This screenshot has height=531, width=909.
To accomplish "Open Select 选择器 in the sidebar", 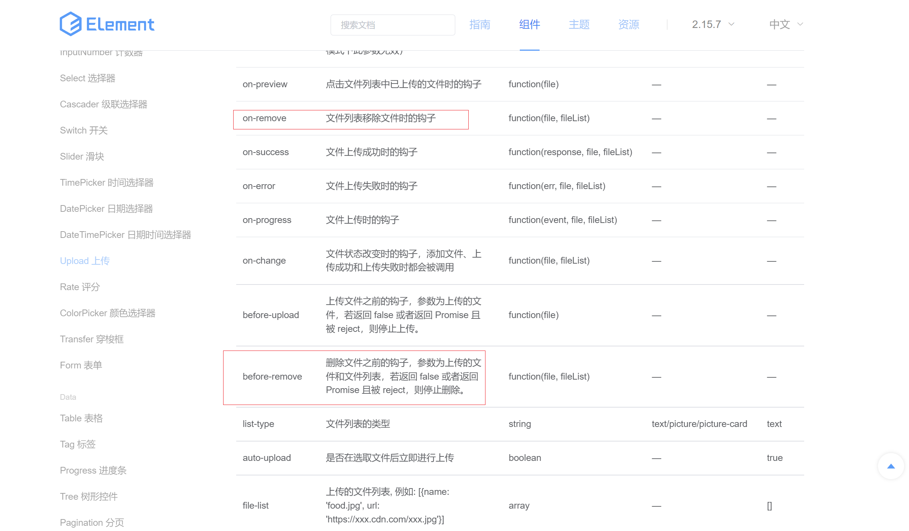I will (x=88, y=78).
